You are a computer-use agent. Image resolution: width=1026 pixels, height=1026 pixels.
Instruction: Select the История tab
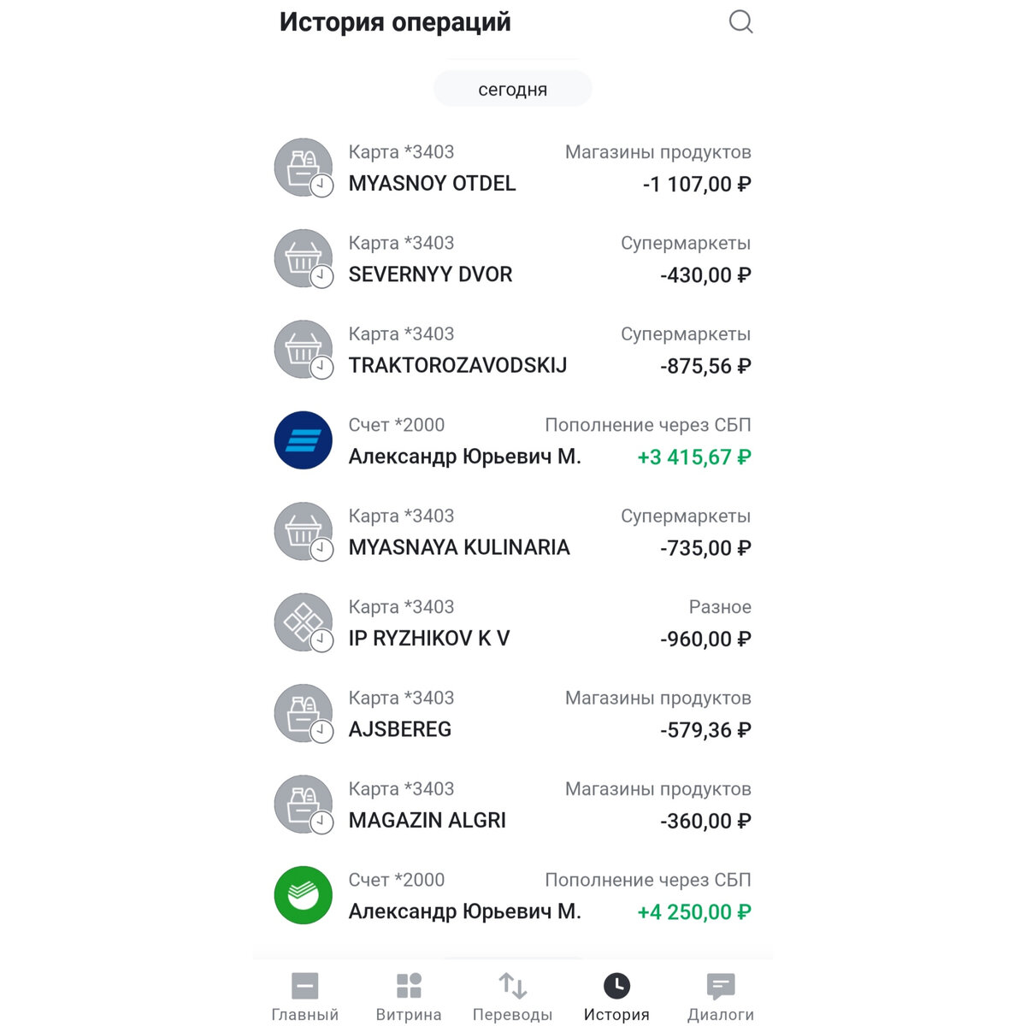tap(616, 997)
